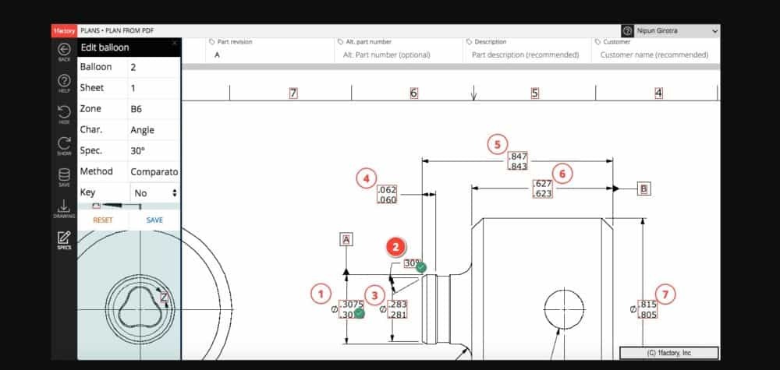Click green checkmark on the .3075 dimension

[x=359, y=313]
